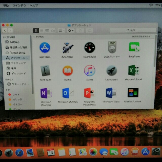This screenshot has height=162, width=162.
Task: Open the 移動 menu
Action: (6, 5)
